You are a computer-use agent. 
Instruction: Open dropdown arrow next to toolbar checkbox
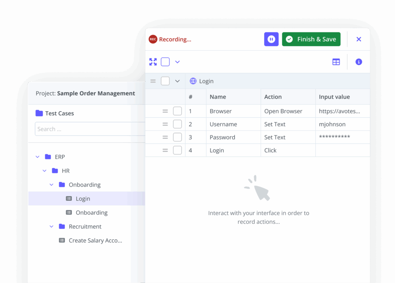tap(177, 62)
